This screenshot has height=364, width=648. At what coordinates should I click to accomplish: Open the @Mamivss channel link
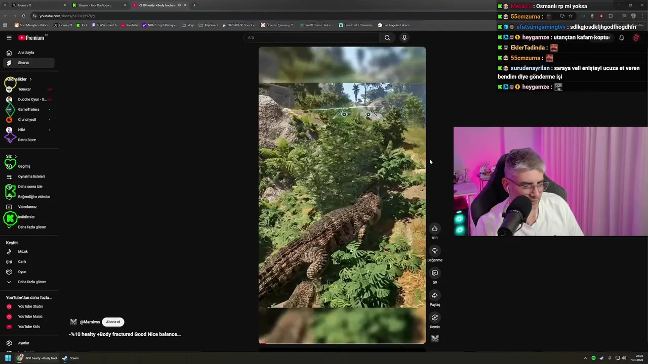pyautogui.click(x=90, y=322)
